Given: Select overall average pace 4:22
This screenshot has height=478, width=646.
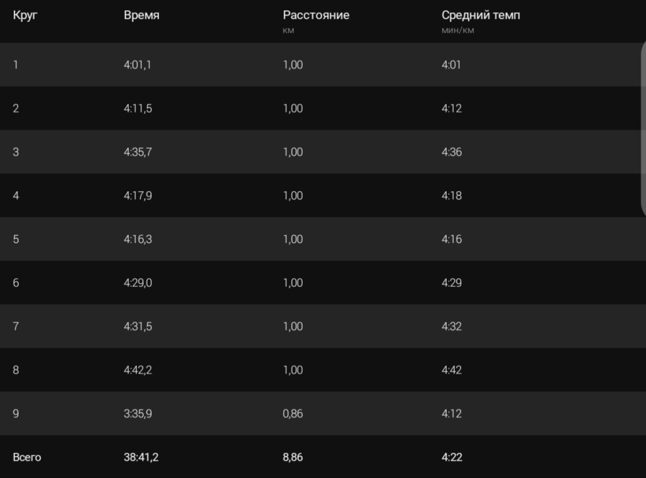Looking at the screenshot, I should pos(452,457).
